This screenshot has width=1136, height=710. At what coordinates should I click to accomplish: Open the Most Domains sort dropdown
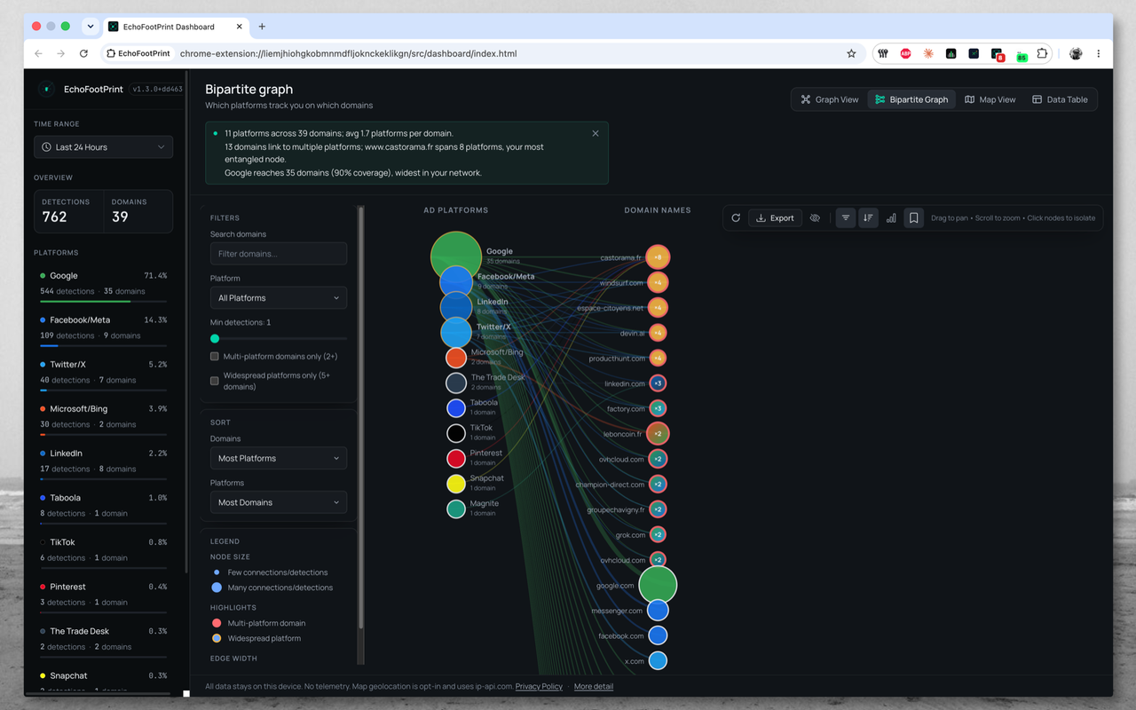279,502
